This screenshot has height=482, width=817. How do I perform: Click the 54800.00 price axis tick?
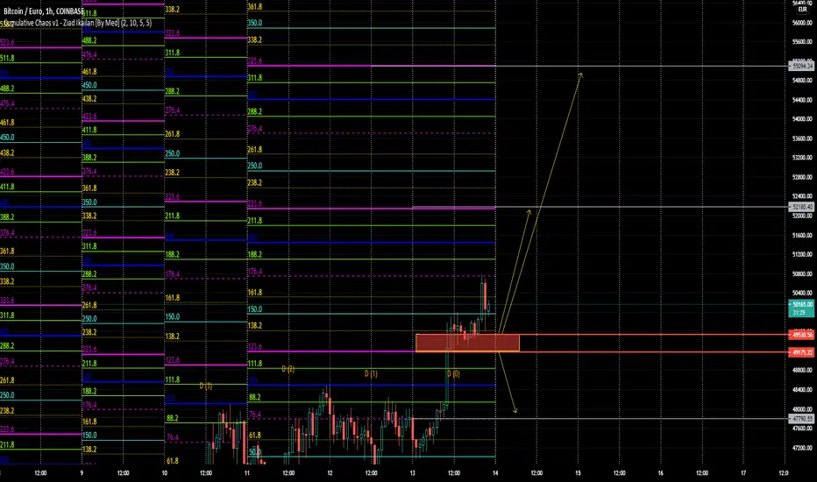802,81
